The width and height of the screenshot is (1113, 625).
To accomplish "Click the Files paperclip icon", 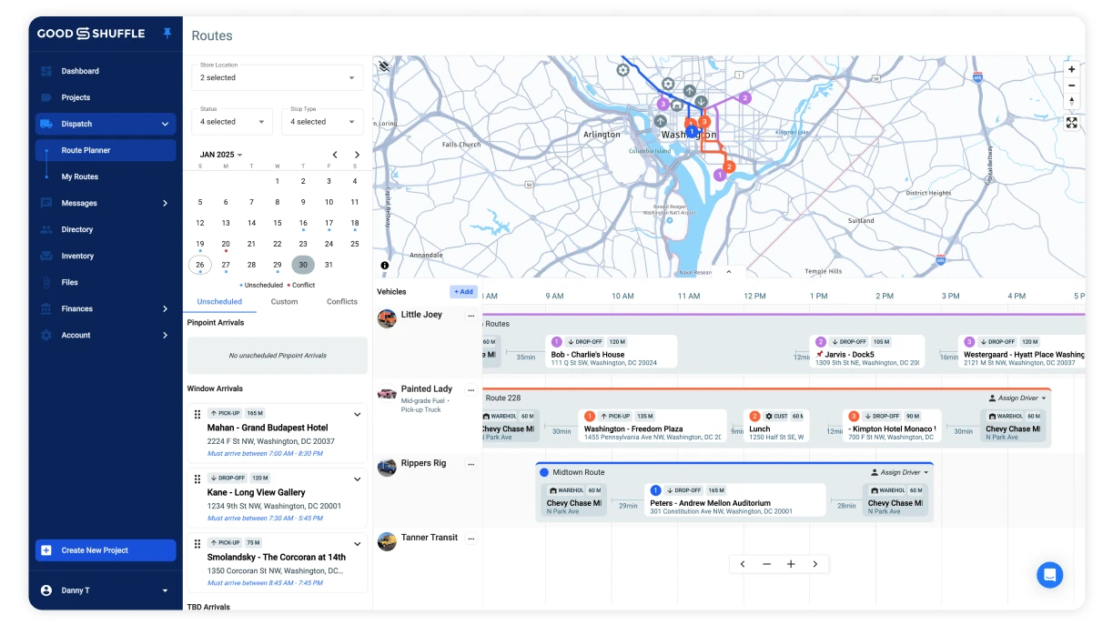I will 47,282.
